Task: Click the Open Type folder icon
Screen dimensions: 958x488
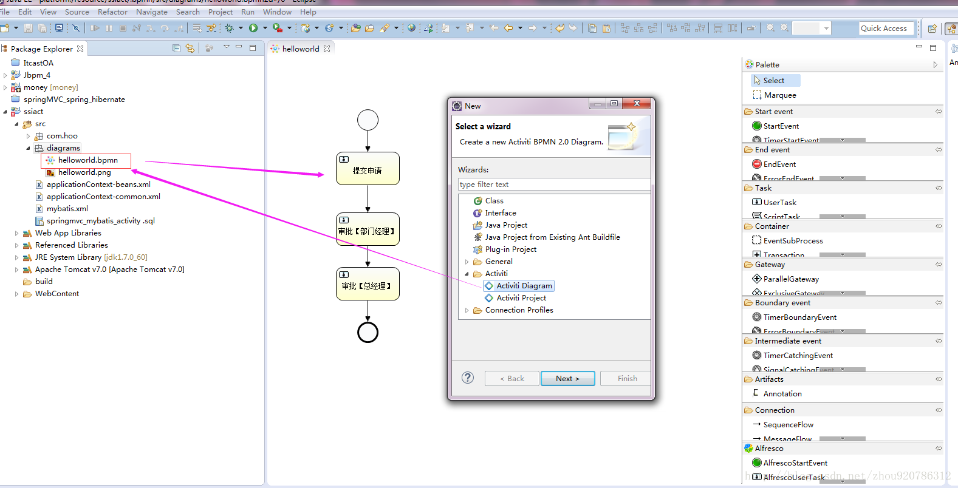Action: click(x=355, y=28)
